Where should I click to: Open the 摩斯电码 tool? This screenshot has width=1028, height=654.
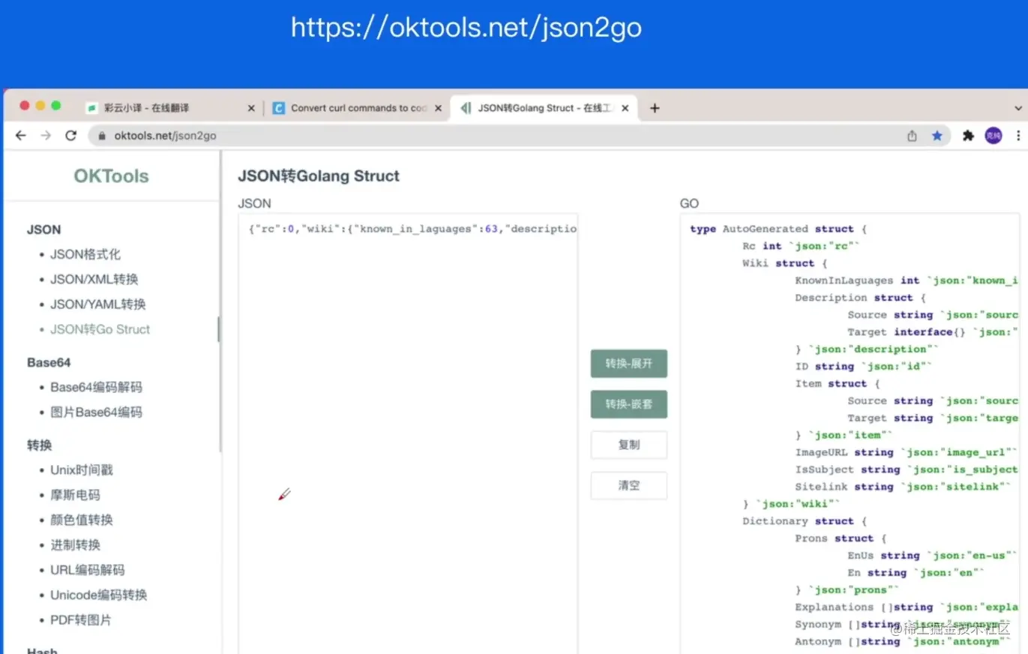(75, 495)
